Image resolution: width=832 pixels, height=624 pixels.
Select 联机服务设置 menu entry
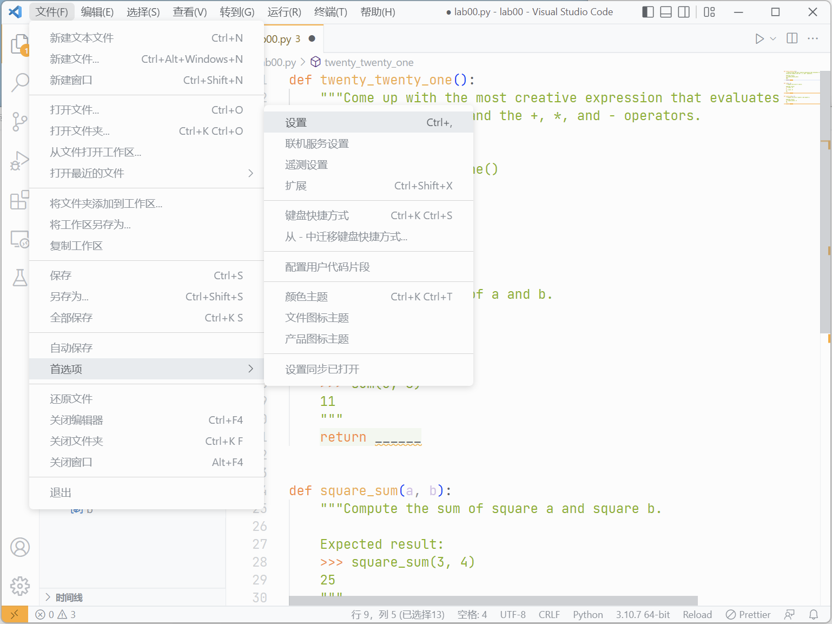click(368, 143)
